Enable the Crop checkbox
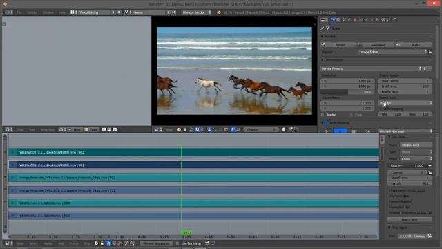This screenshot has width=442, height=249. [x=351, y=115]
